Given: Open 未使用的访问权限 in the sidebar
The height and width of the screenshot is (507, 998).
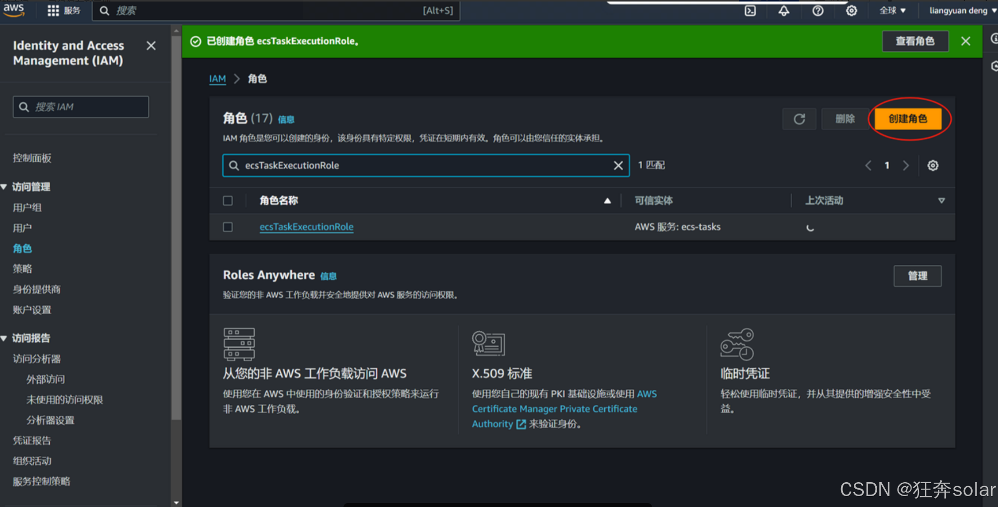Looking at the screenshot, I should (65, 400).
